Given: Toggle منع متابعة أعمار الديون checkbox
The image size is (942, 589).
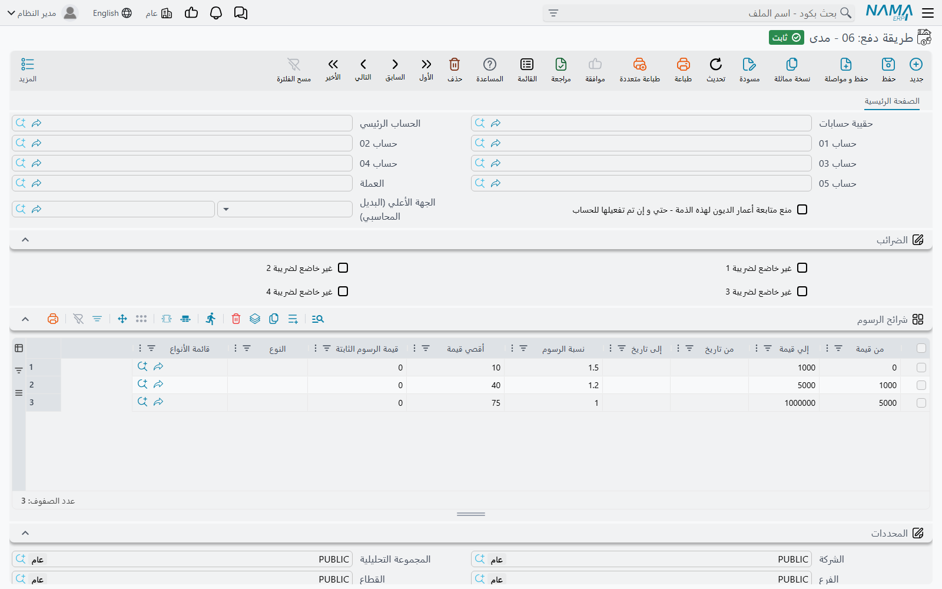Looking at the screenshot, I should (x=802, y=210).
